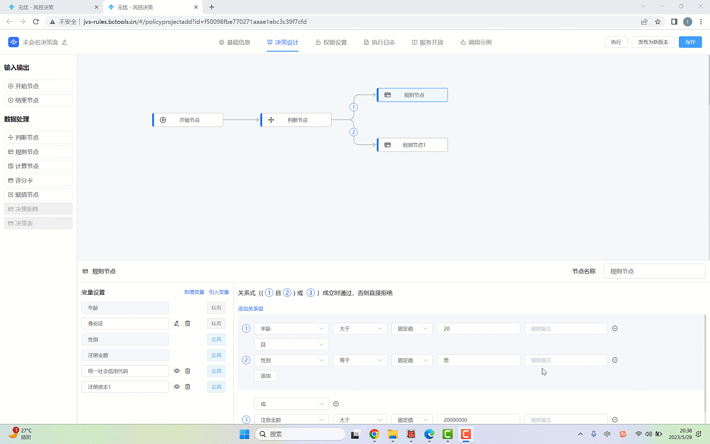Pick 开始节点 from the sidebar palette

click(38, 86)
